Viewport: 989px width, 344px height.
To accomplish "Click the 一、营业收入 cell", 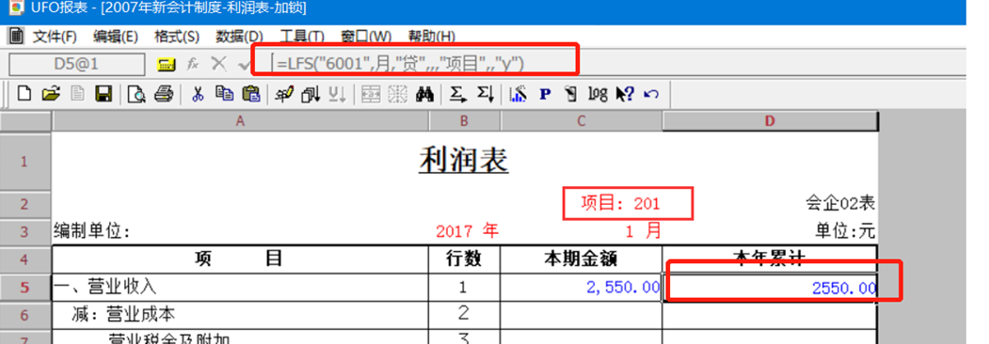I will (x=240, y=288).
